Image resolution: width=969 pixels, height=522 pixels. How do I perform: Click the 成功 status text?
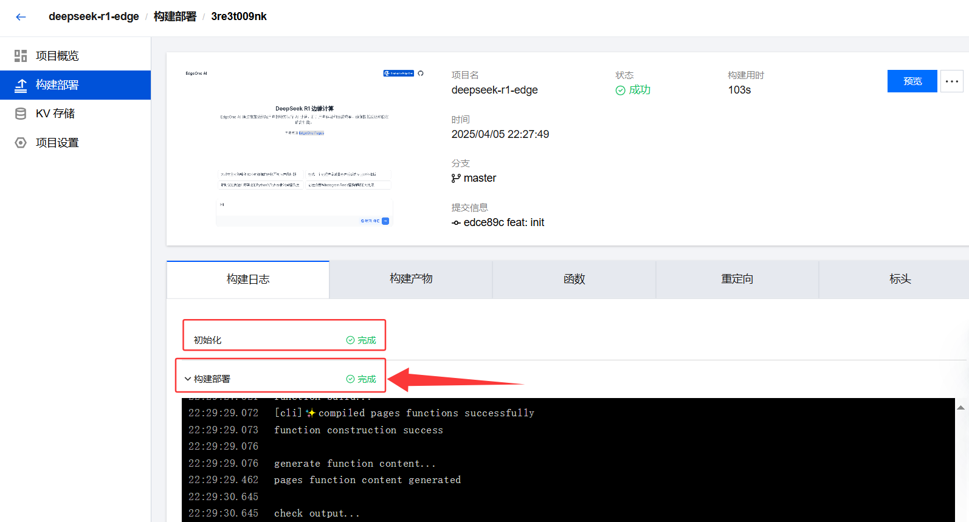click(640, 90)
